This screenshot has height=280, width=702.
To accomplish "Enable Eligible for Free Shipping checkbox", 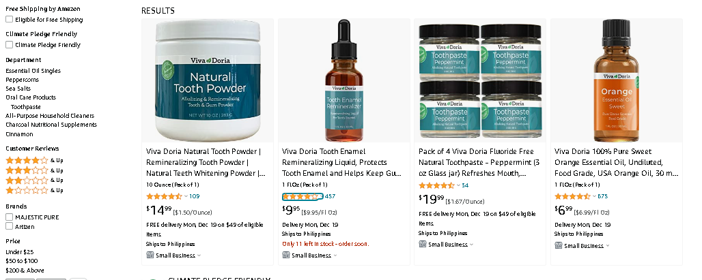I will (x=9, y=19).
